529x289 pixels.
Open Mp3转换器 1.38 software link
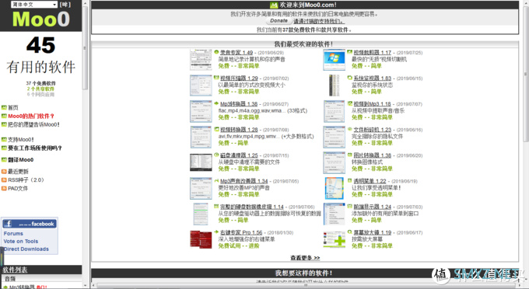point(239,104)
